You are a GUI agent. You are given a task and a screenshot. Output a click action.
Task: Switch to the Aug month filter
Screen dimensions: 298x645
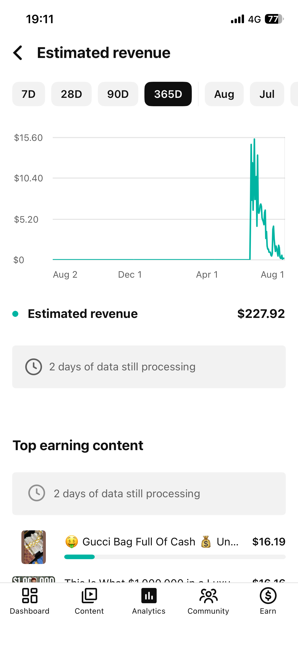224,94
